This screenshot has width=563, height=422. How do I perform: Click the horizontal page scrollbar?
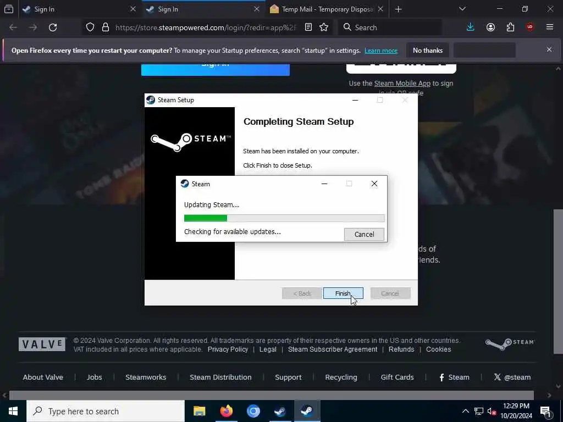271,395
